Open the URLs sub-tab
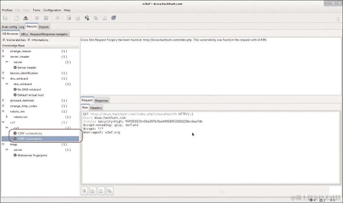 24,34
